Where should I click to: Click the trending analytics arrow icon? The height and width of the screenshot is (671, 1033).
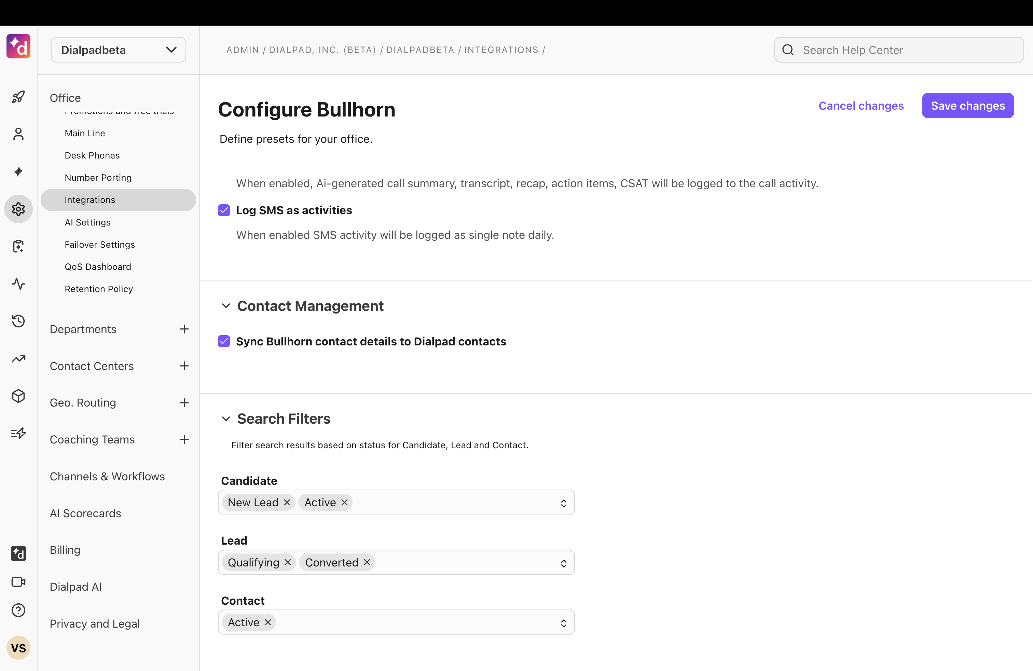click(18, 358)
